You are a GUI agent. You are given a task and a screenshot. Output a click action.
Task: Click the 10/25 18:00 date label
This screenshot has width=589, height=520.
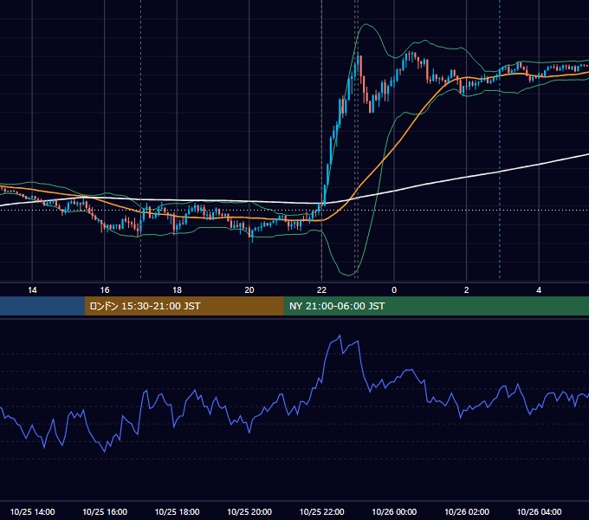pyautogui.click(x=177, y=511)
